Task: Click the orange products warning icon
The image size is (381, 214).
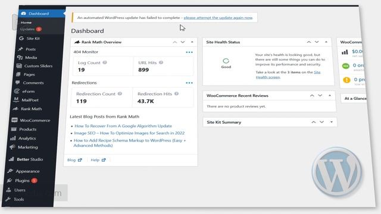Action: [346, 80]
